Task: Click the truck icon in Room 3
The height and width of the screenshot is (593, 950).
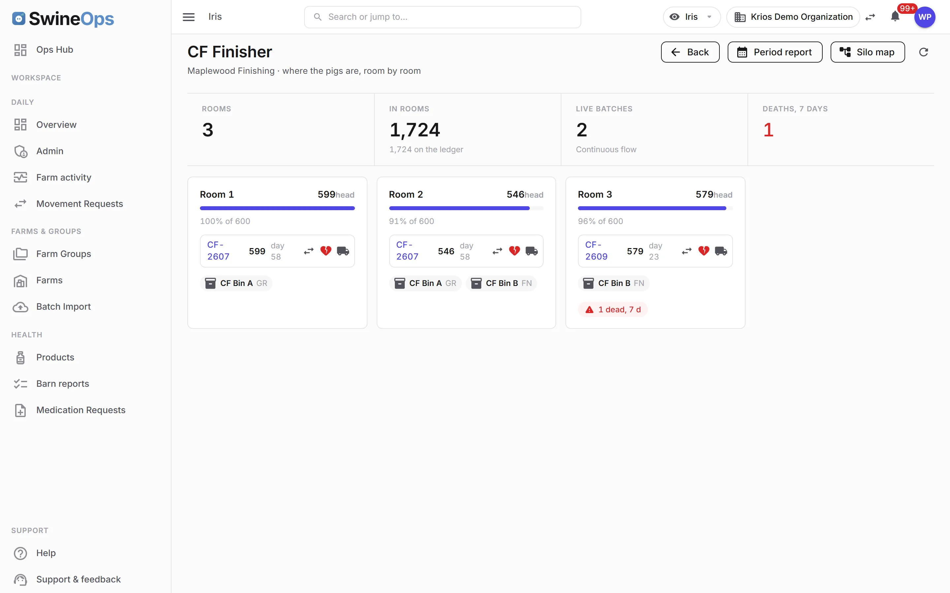Action: (x=721, y=251)
